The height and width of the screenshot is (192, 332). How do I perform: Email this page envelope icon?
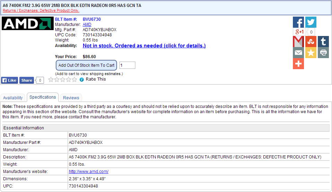pyautogui.click(x=298, y=53)
